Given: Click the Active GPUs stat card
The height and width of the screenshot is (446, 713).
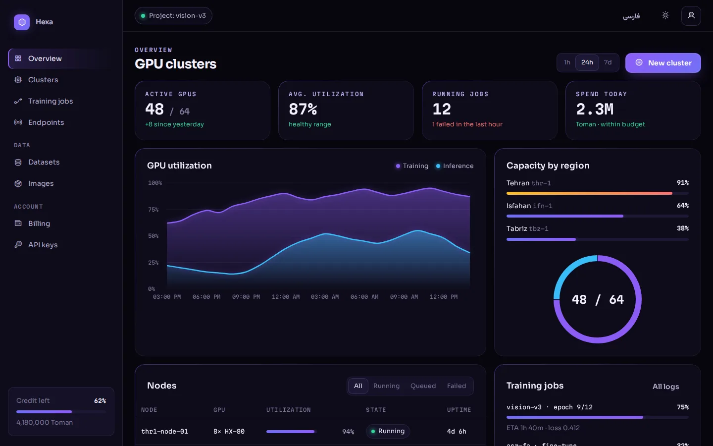Looking at the screenshot, I should point(203,111).
